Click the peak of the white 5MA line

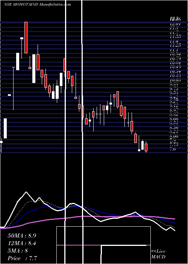[26, 192]
